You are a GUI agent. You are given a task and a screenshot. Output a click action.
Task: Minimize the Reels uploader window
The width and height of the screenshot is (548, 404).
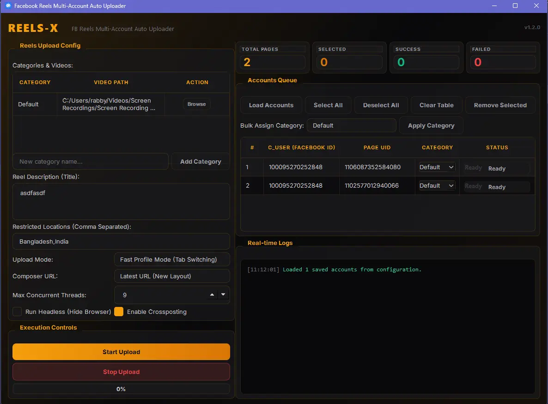click(x=494, y=6)
